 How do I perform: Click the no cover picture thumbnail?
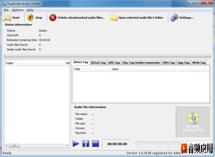click(x=193, y=122)
